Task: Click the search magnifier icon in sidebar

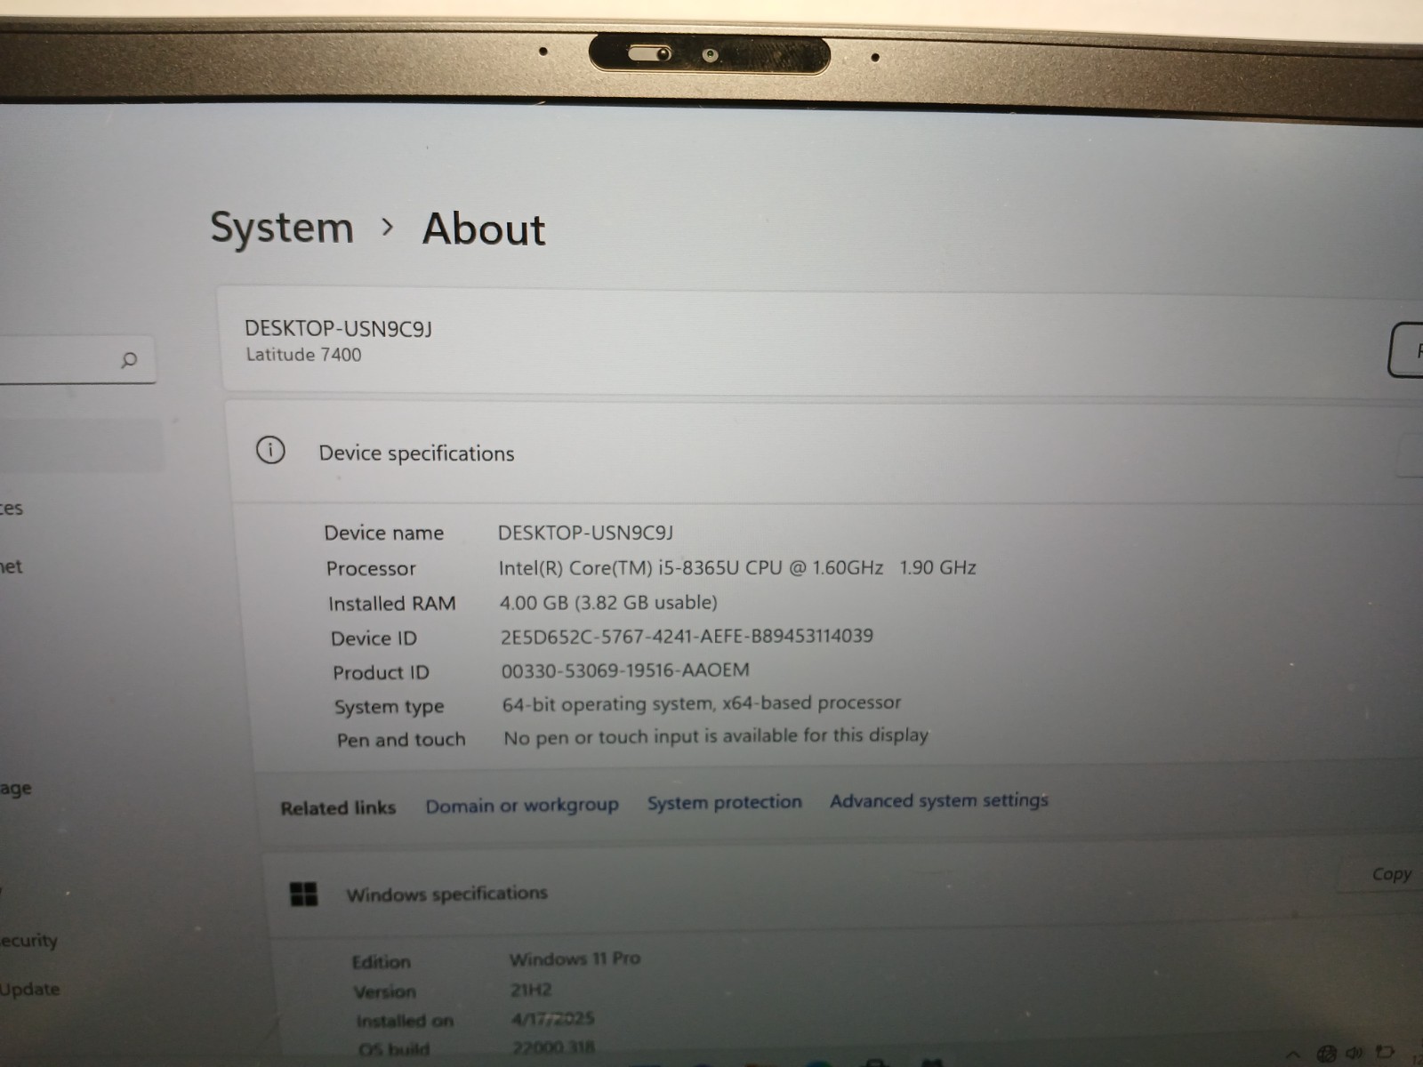Action: [129, 360]
